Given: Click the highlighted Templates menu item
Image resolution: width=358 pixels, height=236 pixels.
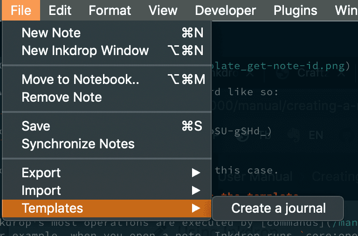Looking at the screenshot, I should (x=52, y=208).
